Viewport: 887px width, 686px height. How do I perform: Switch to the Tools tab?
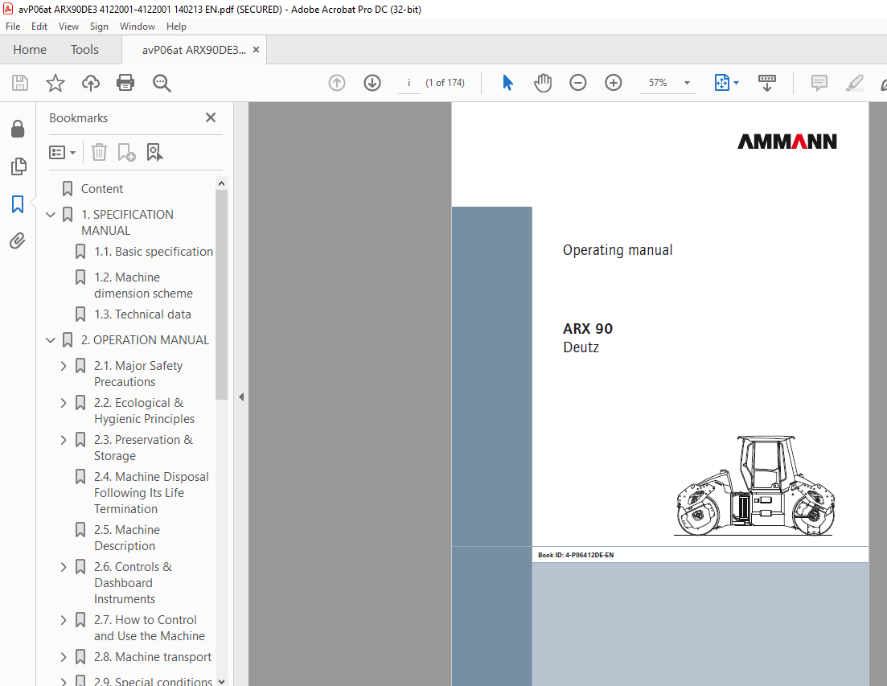coord(85,50)
